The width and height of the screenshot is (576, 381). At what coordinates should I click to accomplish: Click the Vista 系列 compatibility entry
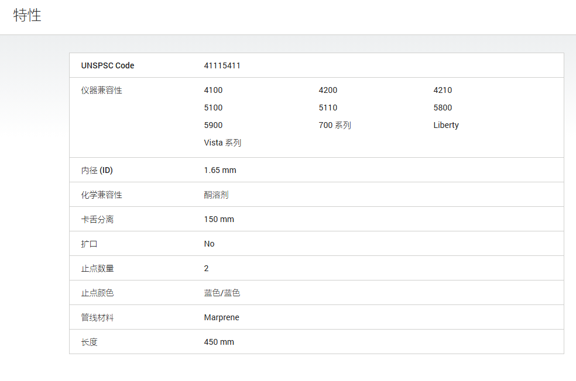pos(222,143)
